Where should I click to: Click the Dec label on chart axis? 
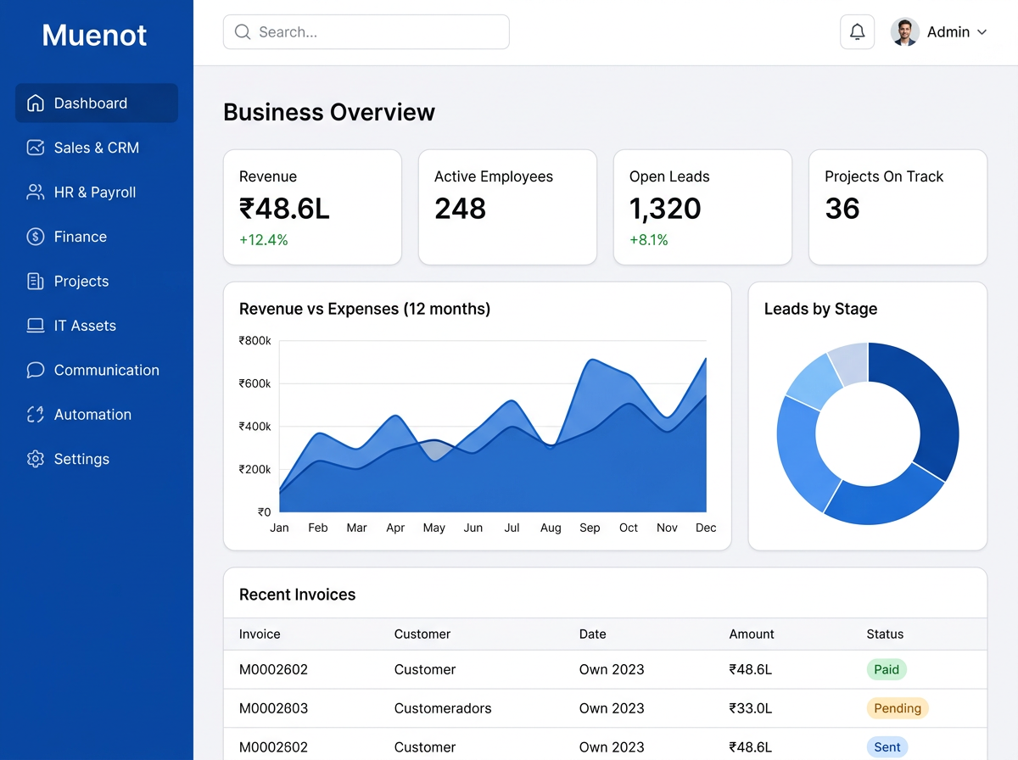click(706, 528)
